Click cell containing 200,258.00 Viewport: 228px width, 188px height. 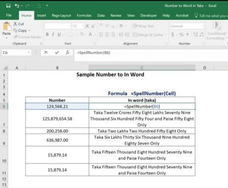(x=57, y=131)
